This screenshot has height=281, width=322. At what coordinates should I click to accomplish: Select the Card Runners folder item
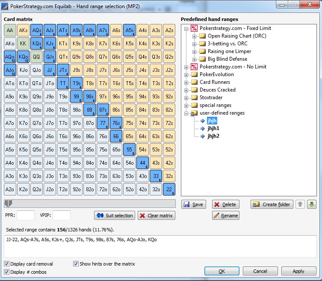click(x=215, y=82)
